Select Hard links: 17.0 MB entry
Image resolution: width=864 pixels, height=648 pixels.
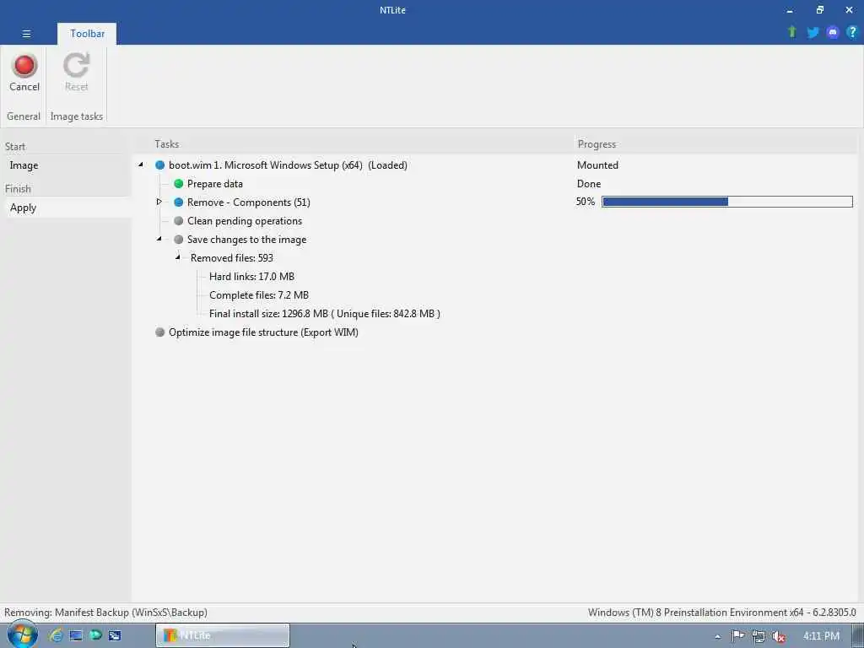[251, 277]
